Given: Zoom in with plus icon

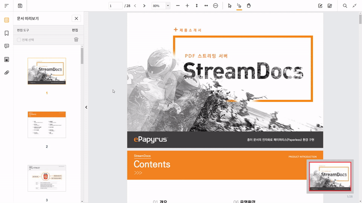Looking at the screenshot, I should coord(187,6).
